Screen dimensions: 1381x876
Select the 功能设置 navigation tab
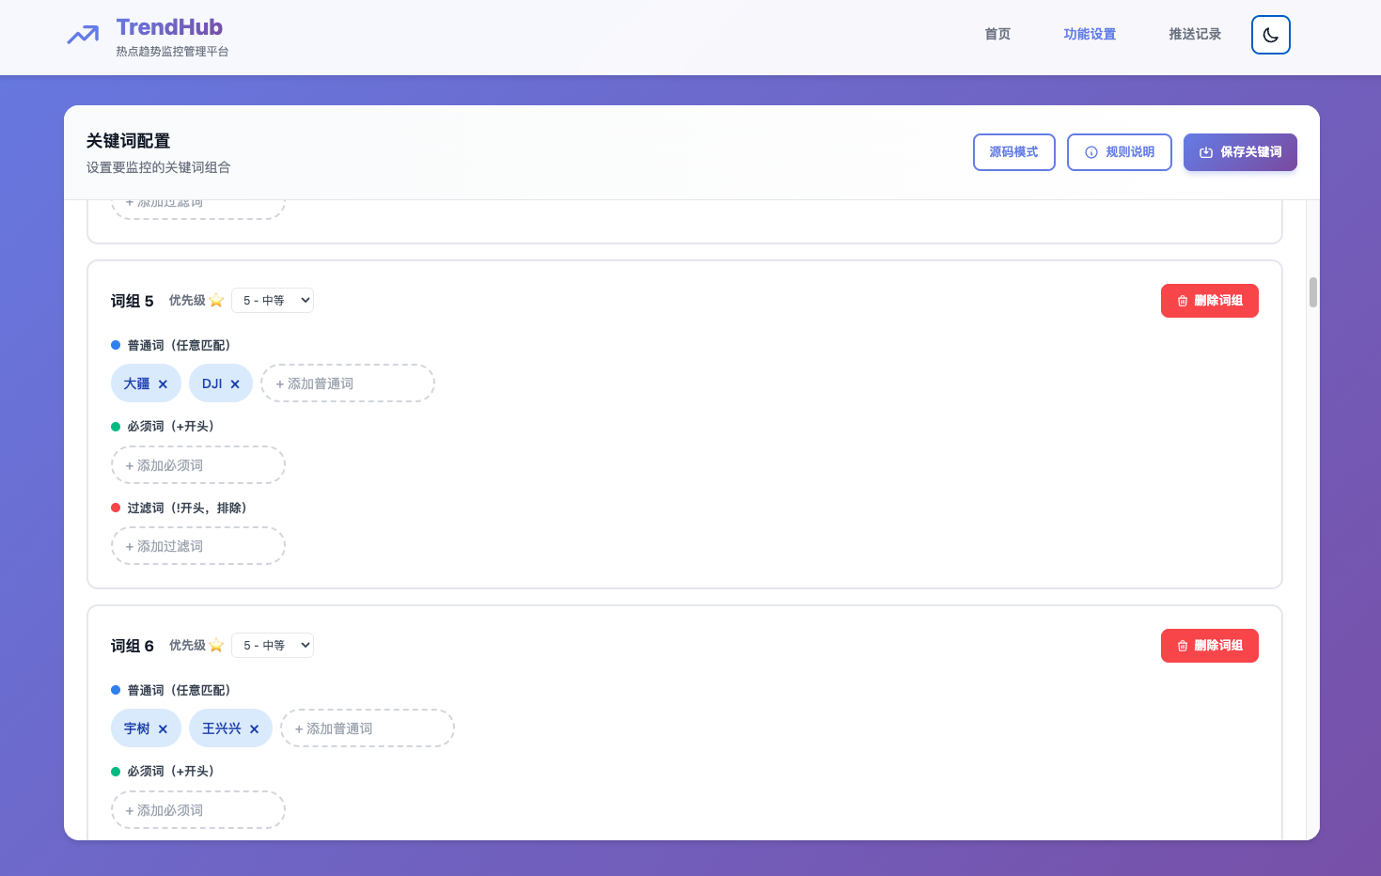1090,35
